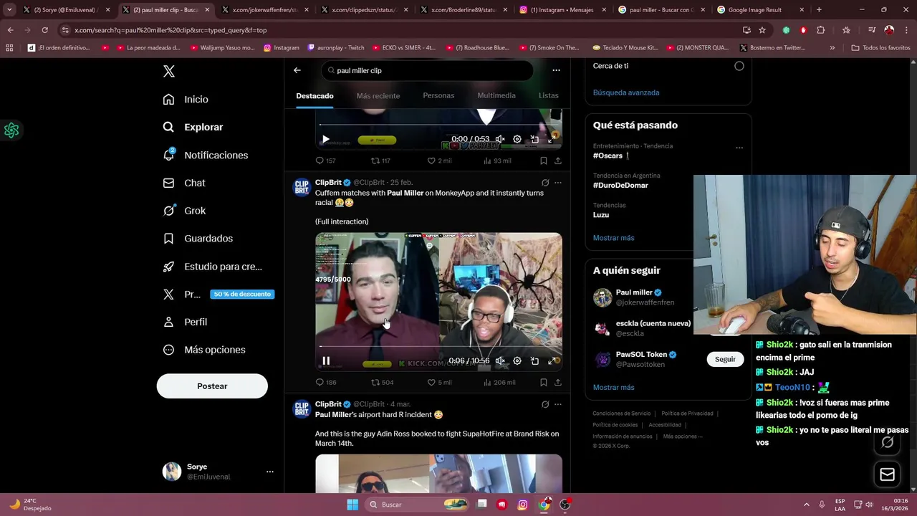
Task: Like the post with 5 mil likes
Action: [x=439, y=382]
